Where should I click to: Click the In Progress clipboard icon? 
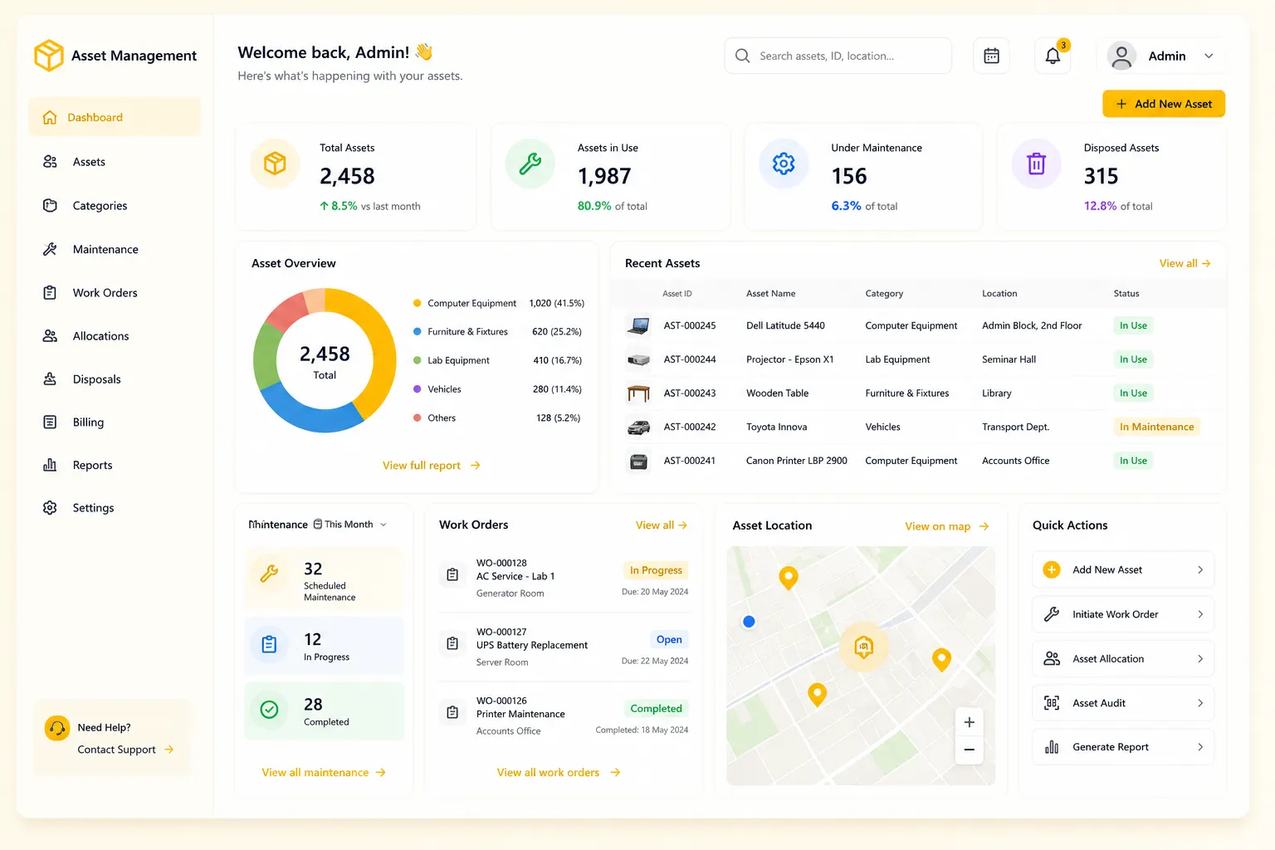point(269,644)
